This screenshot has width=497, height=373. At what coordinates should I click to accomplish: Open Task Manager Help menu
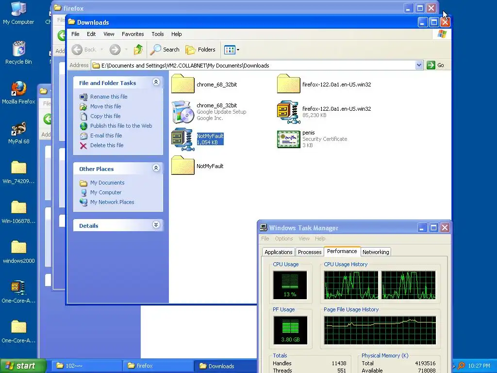(x=320, y=238)
